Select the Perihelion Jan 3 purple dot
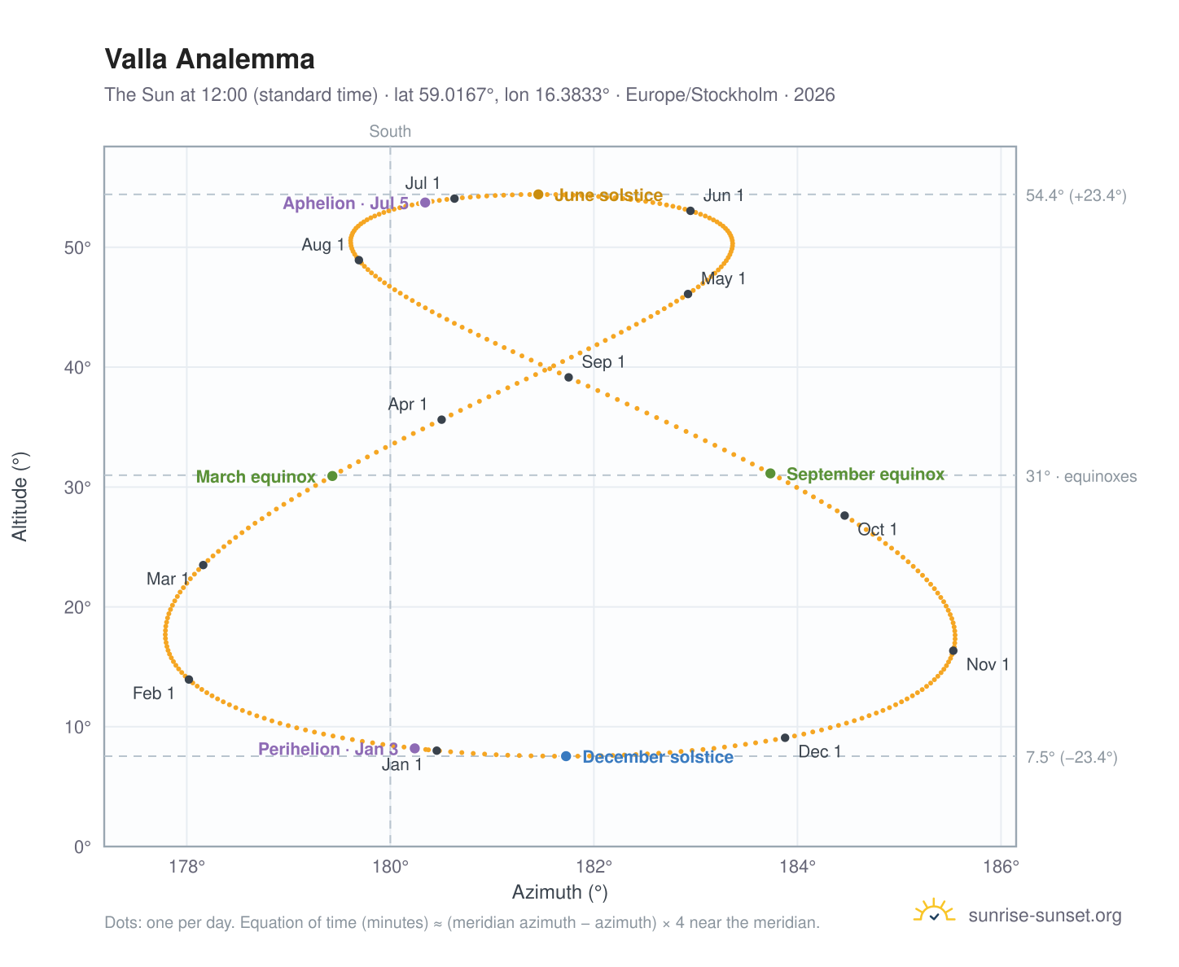 click(x=414, y=748)
